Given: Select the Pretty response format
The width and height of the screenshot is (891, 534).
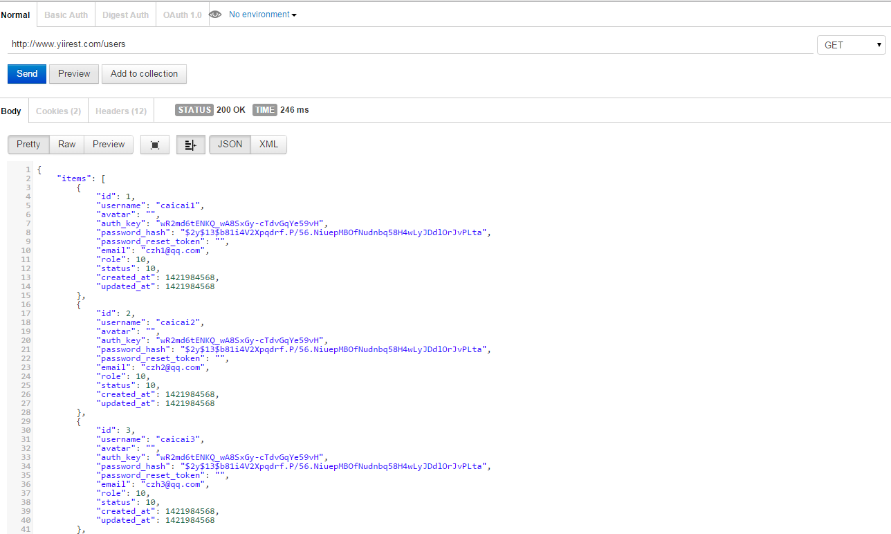Looking at the screenshot, I should click(x=28, y=145).
